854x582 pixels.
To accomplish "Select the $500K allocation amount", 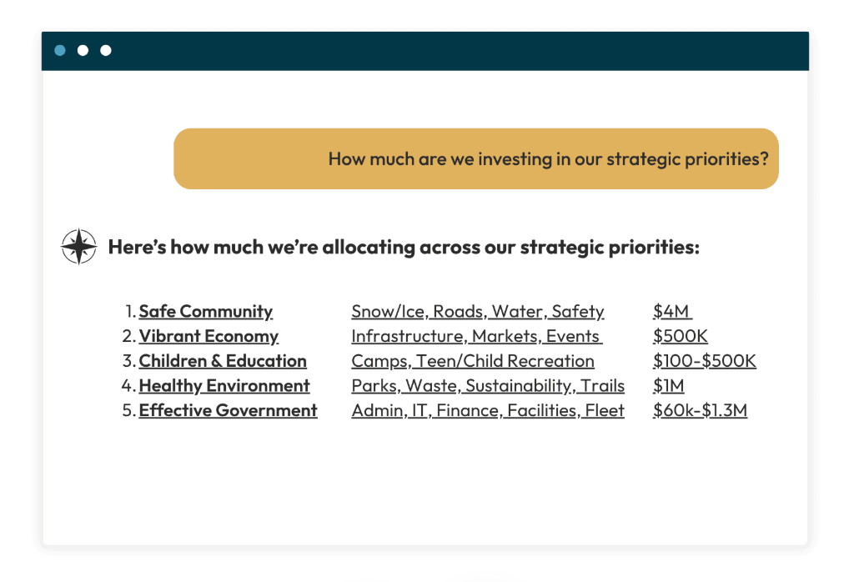I will 681,337.
